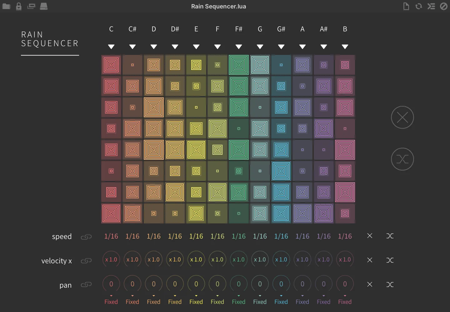Viewport: 450px width, 312px height.
Task: Click the down arrow under the F# column
Action: (239, 47)
